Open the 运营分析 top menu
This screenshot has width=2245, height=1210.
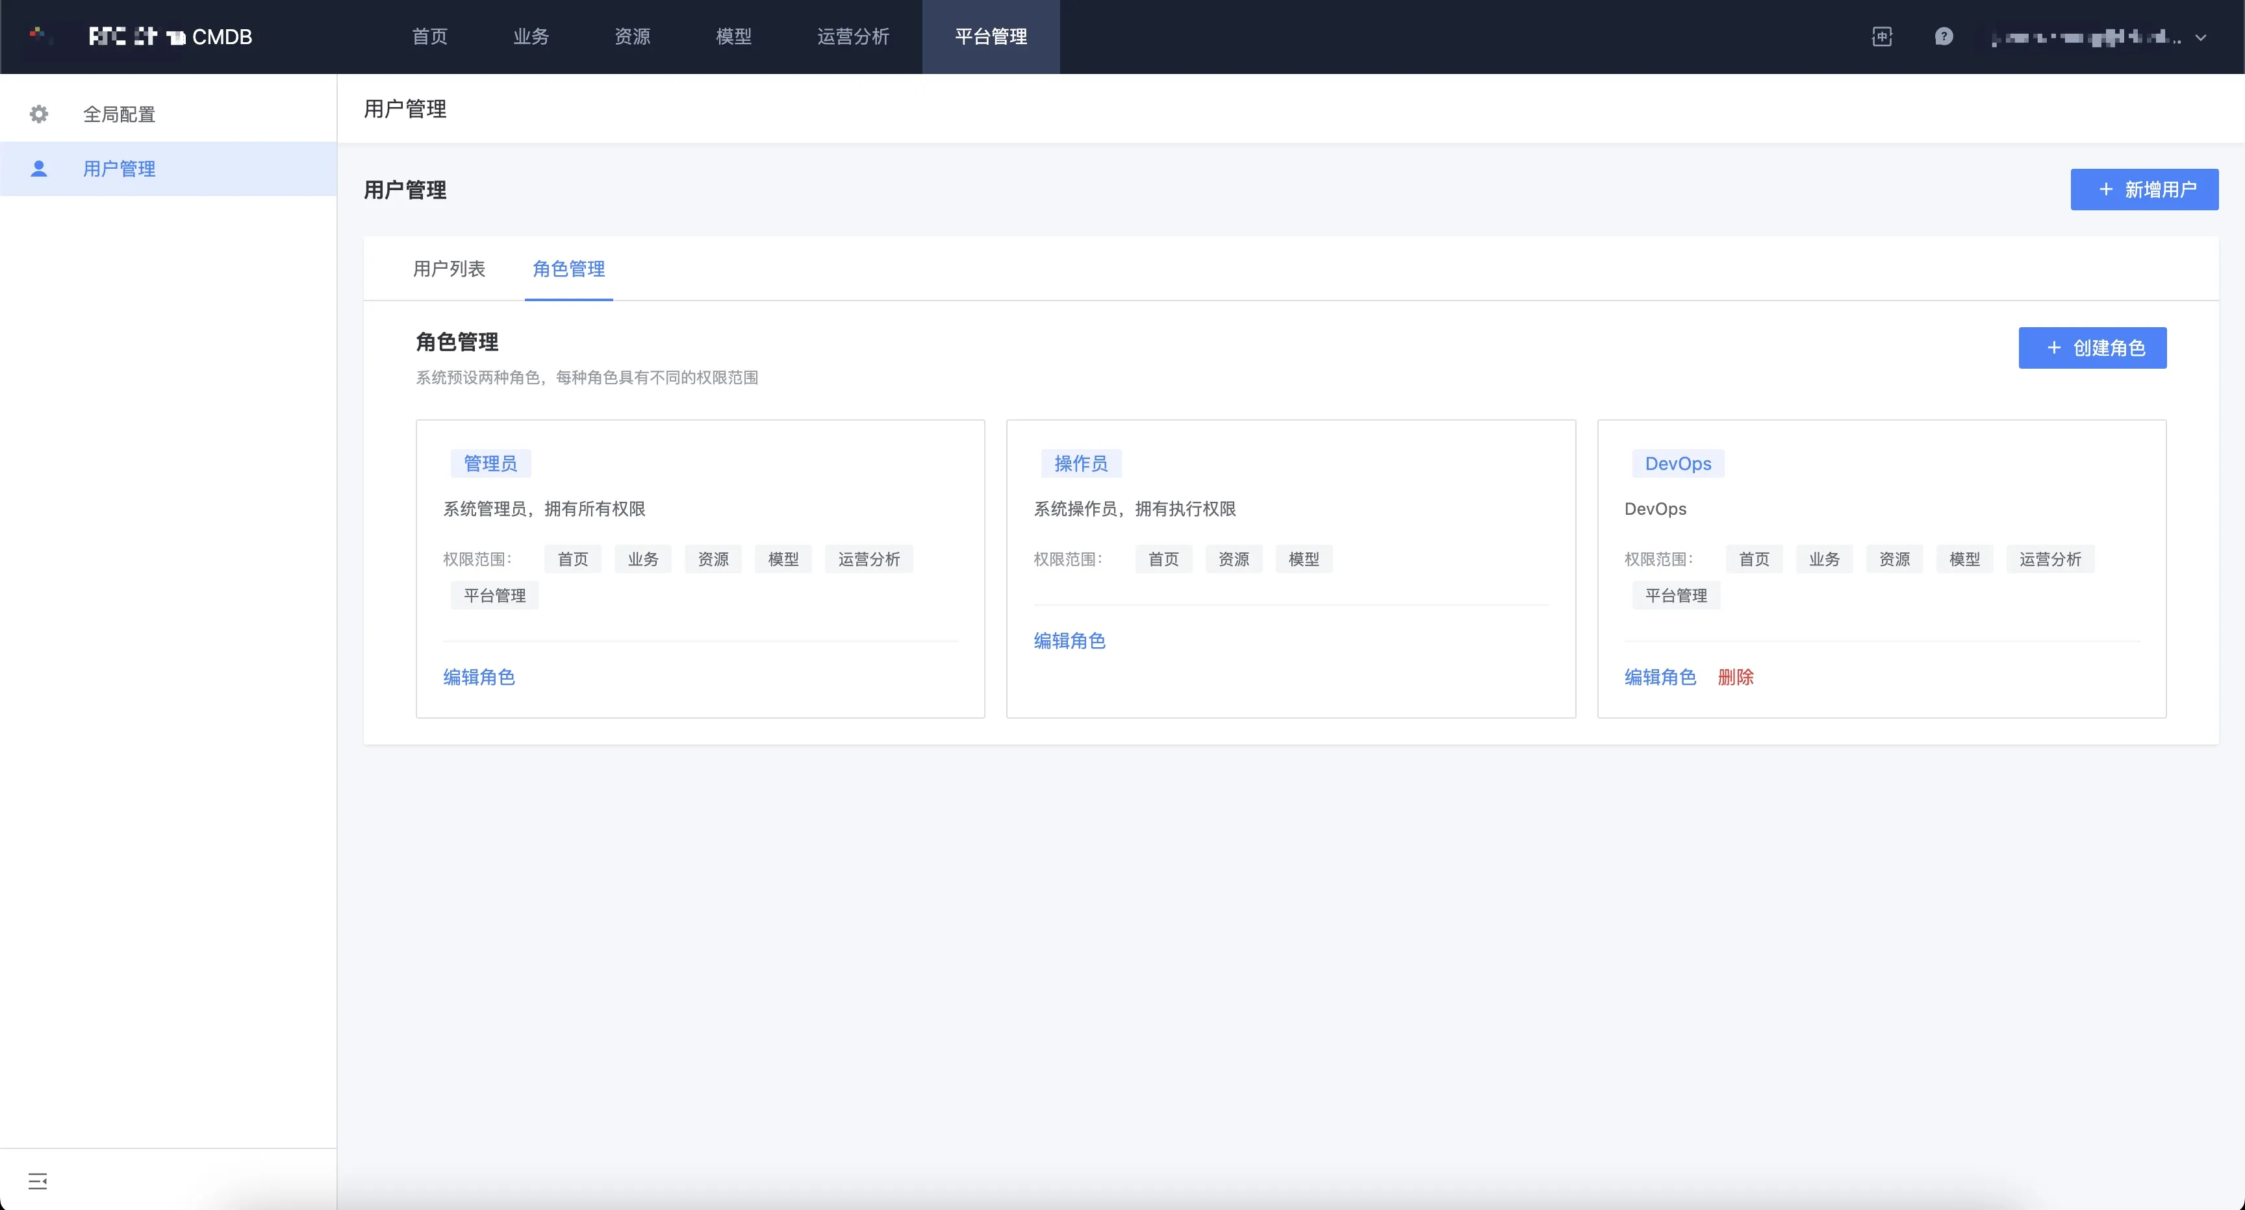(x=852, y=36)
